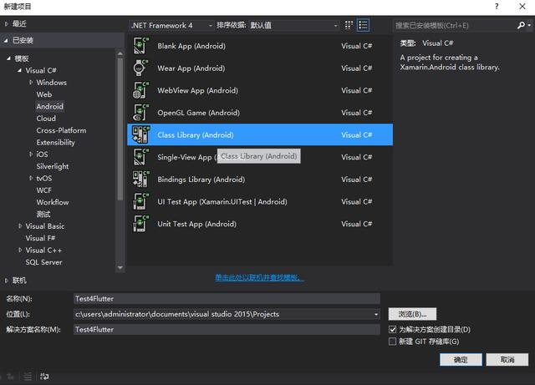535x385 pixels.
Task: Click the tree scrollbar down arrow
Action: tap(120, 268)
